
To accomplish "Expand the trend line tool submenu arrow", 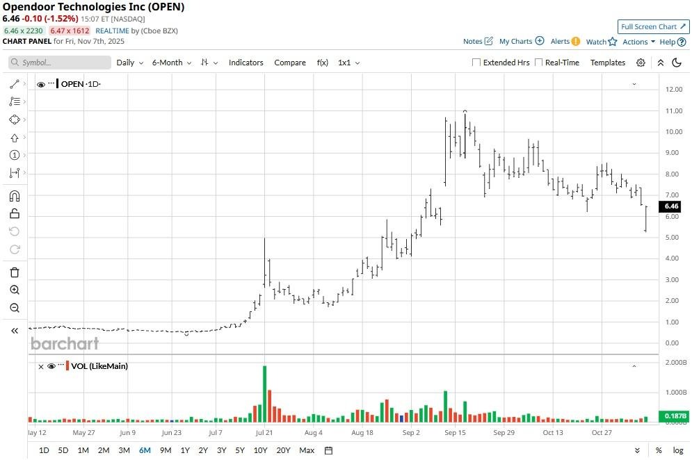I will [24, 84].
